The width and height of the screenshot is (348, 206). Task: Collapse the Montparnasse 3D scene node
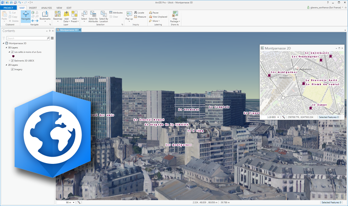pos(3,43)
